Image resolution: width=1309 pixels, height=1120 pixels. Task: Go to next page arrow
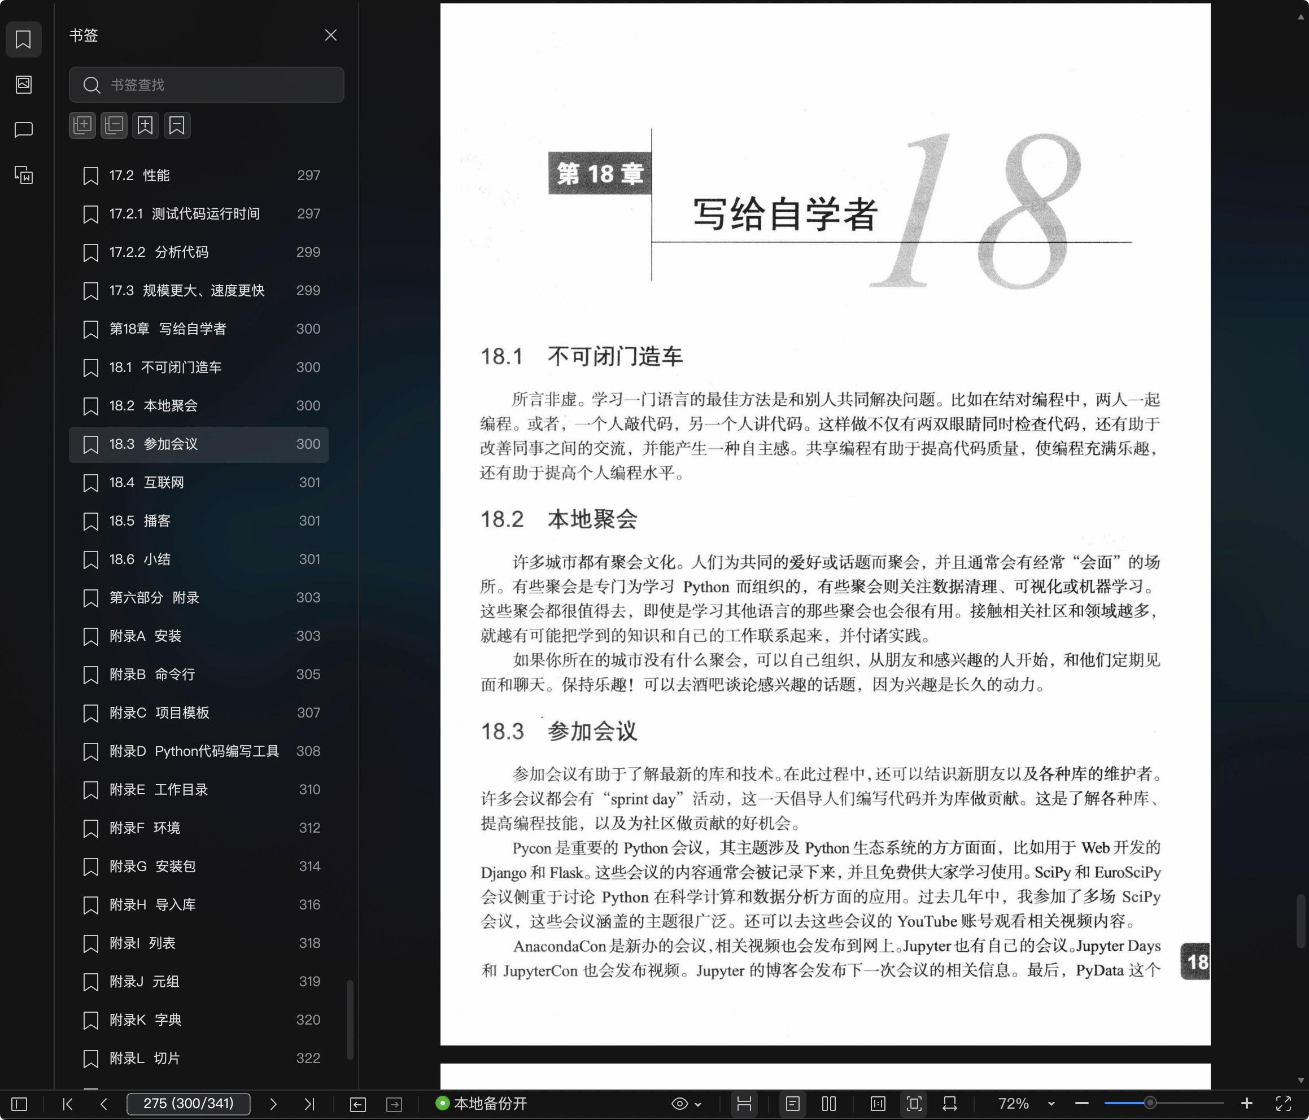[x=273, y=1104]
